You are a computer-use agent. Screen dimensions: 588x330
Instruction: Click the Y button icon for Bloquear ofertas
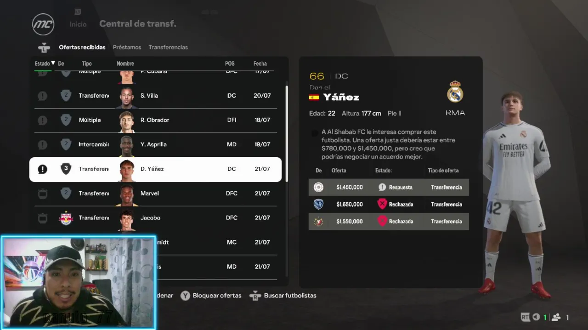(x=185, y=296)
